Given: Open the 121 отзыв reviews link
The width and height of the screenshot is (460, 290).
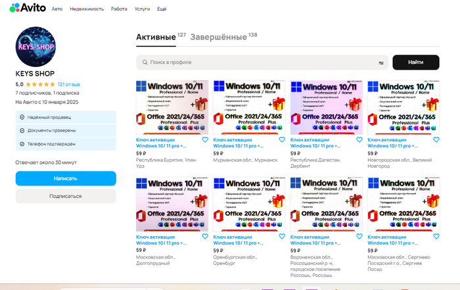Looking at the screenshot, I should coord(68,85).
